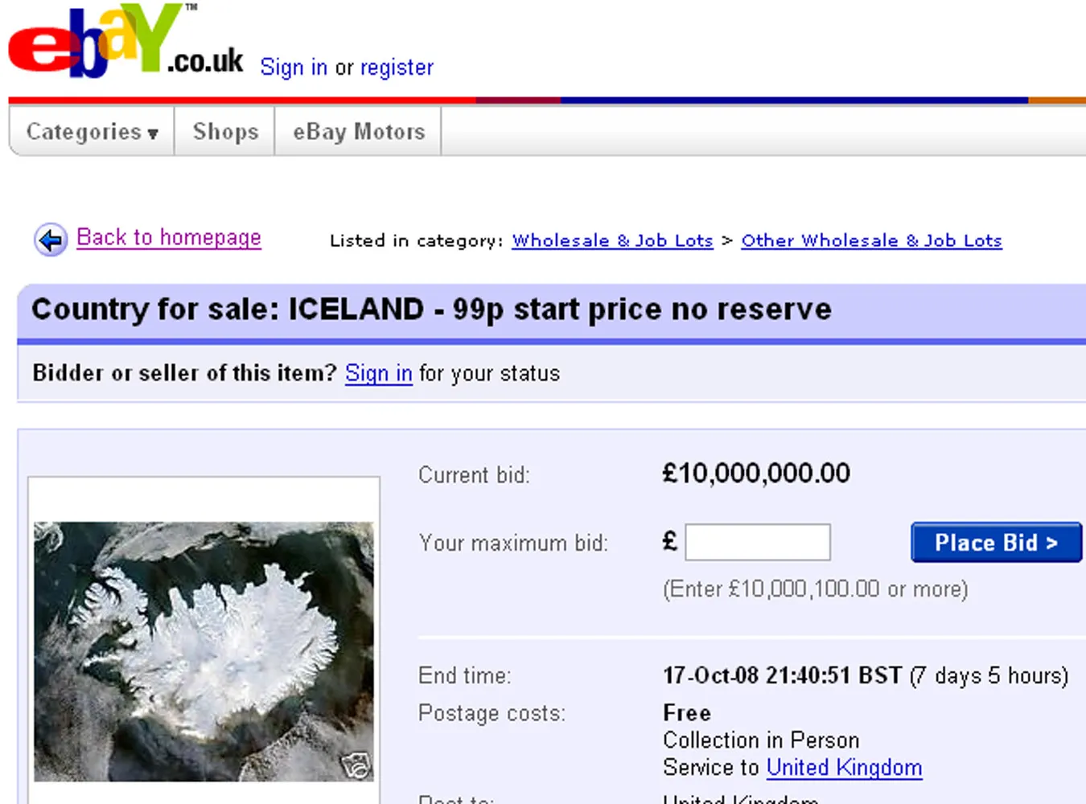Click the United Kingdom service link

pyautogui.click(x=843, y=767)
